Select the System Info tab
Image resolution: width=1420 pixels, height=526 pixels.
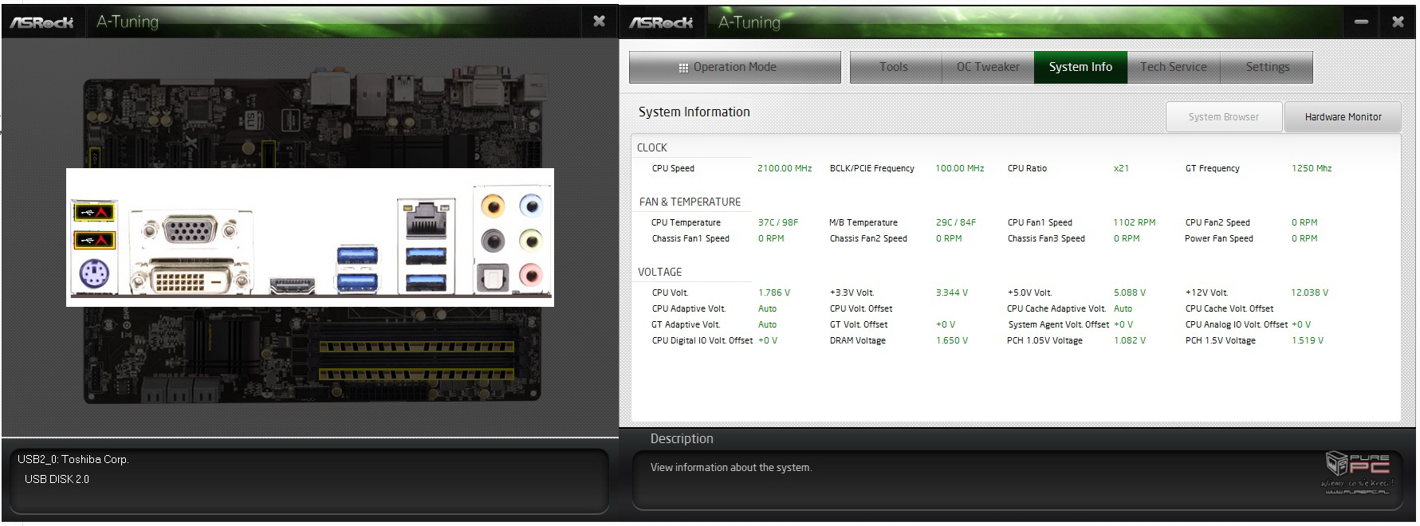pos(1080,67)
